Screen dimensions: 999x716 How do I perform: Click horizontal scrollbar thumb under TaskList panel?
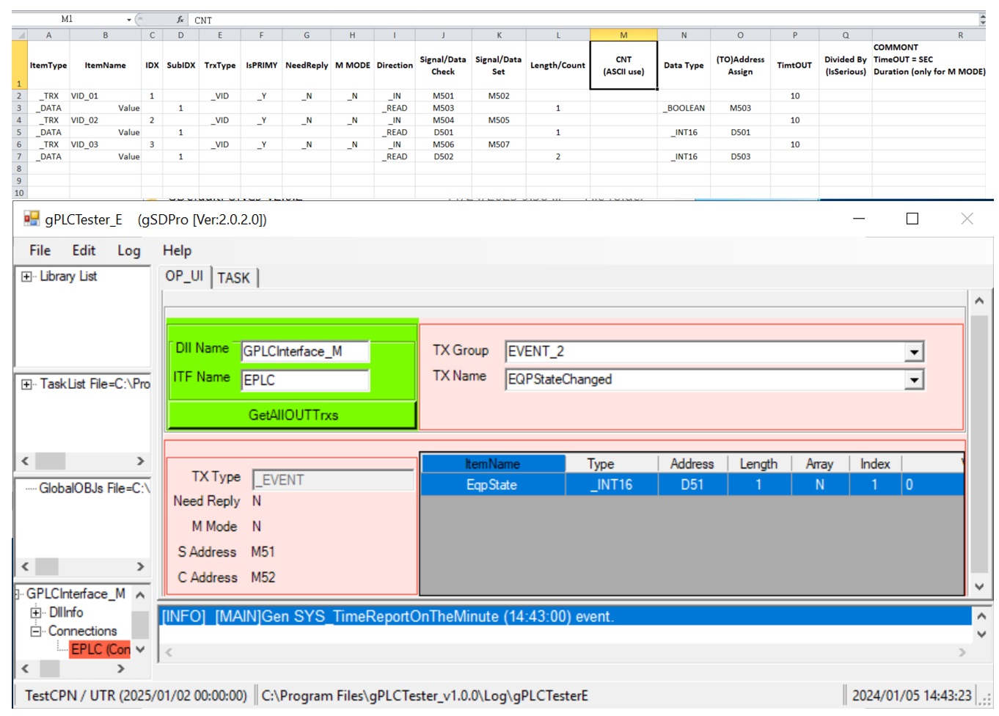click(50, 461)
